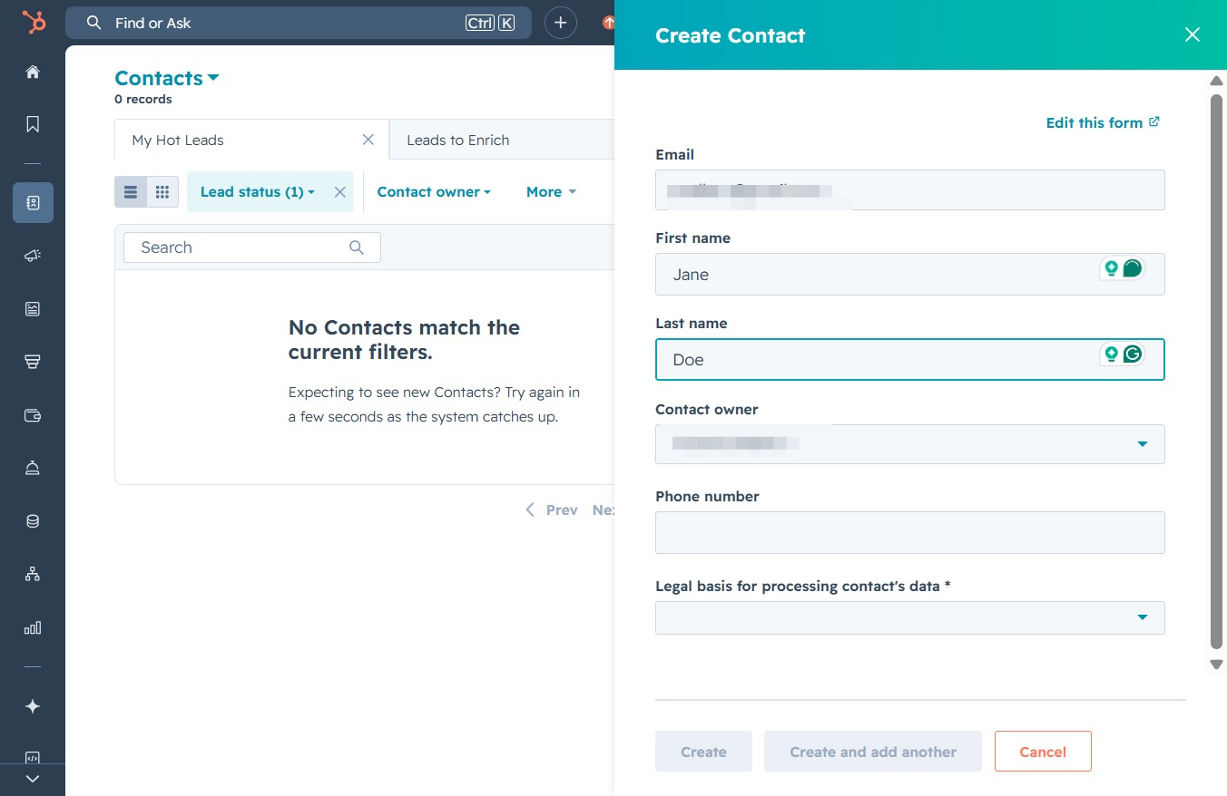The image size is (1227, 796).
Task: Open Lead status (1) filter dropdown
Action: [258, 192]
